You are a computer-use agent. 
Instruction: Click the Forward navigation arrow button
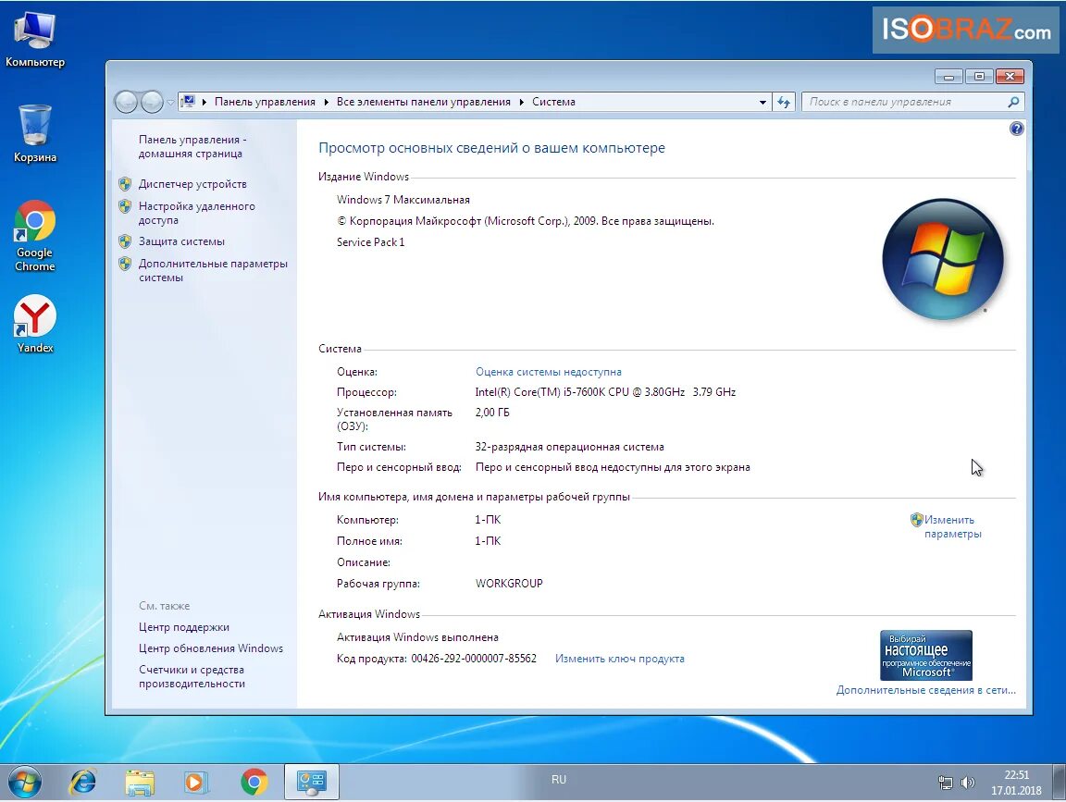(x=152, y=102)
